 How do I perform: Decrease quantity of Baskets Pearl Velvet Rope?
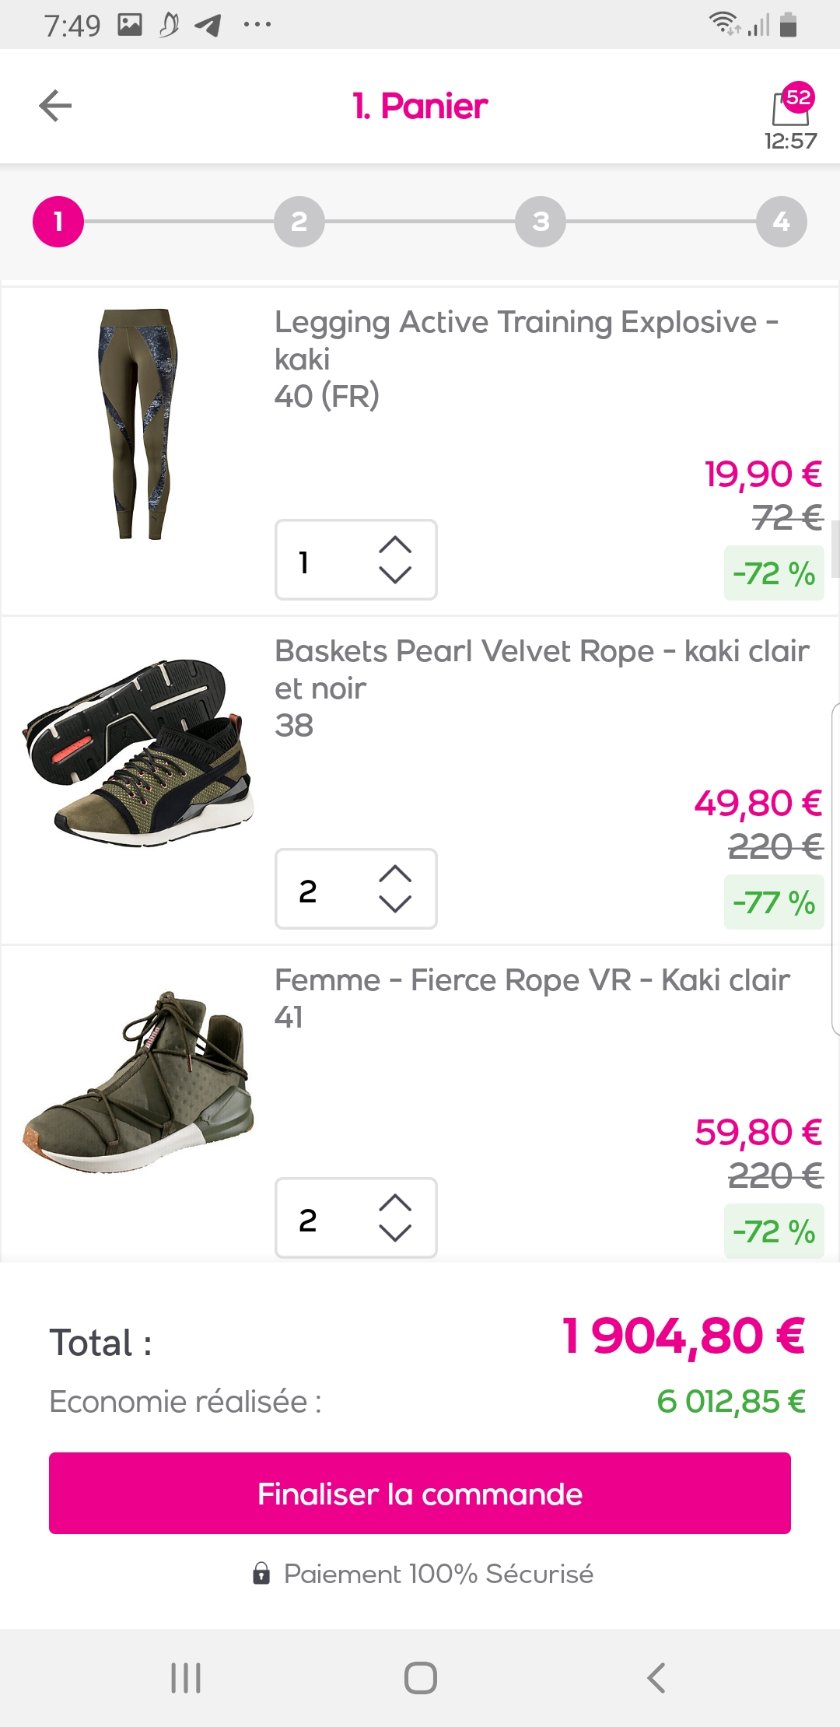pyautogui.click(x=395, y=904)
